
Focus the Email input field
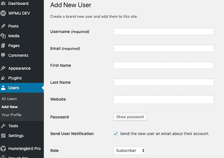click(x=164, y=49)
